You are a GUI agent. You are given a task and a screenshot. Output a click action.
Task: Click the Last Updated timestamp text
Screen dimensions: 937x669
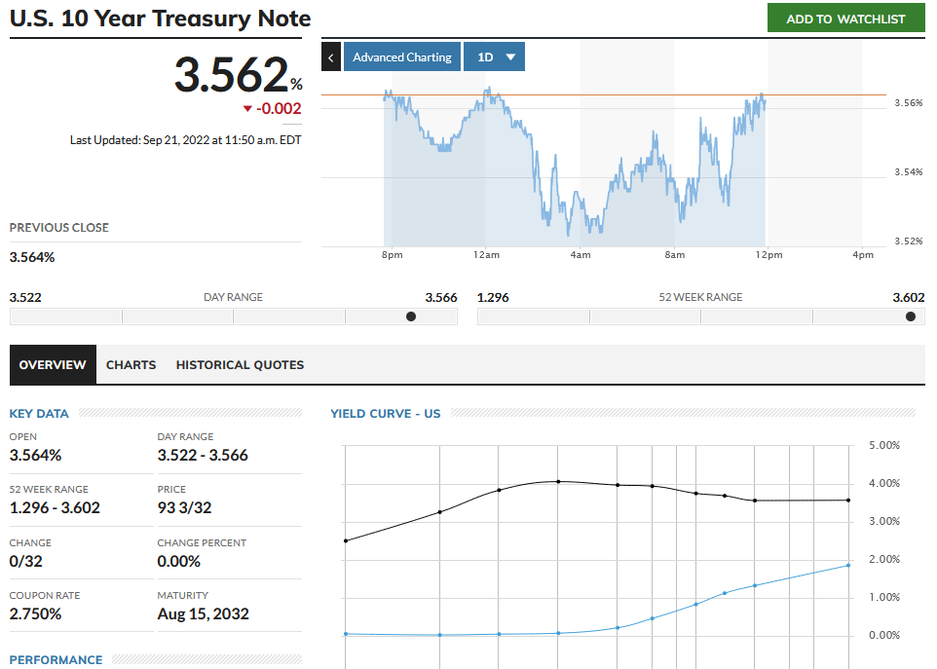pyautogui.click(x=186, y=140)
